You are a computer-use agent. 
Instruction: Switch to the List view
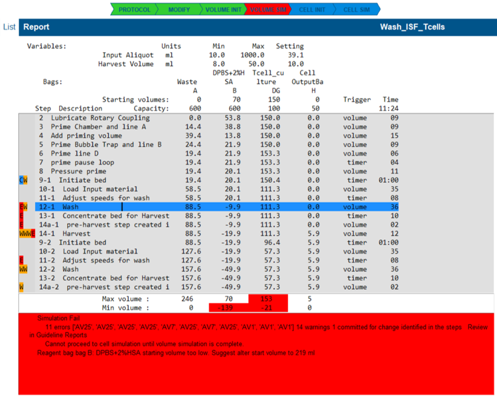click(x=9, y=27)
